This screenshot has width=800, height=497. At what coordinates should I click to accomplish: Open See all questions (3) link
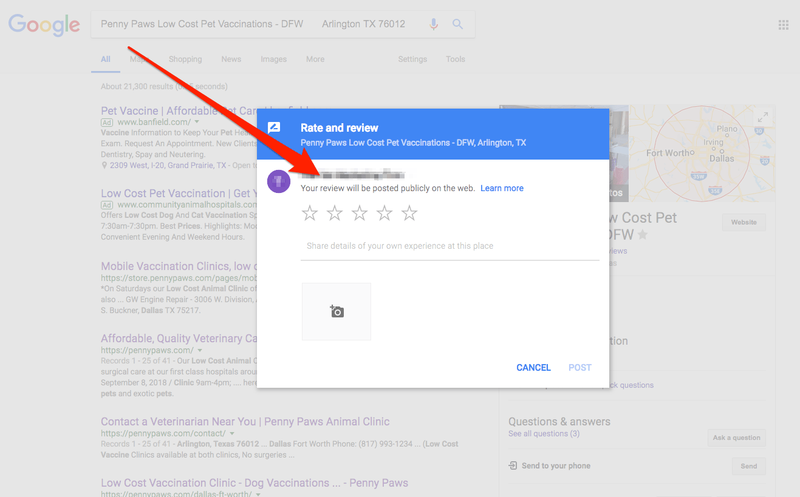pyautogui.click(x=544, y=434)
